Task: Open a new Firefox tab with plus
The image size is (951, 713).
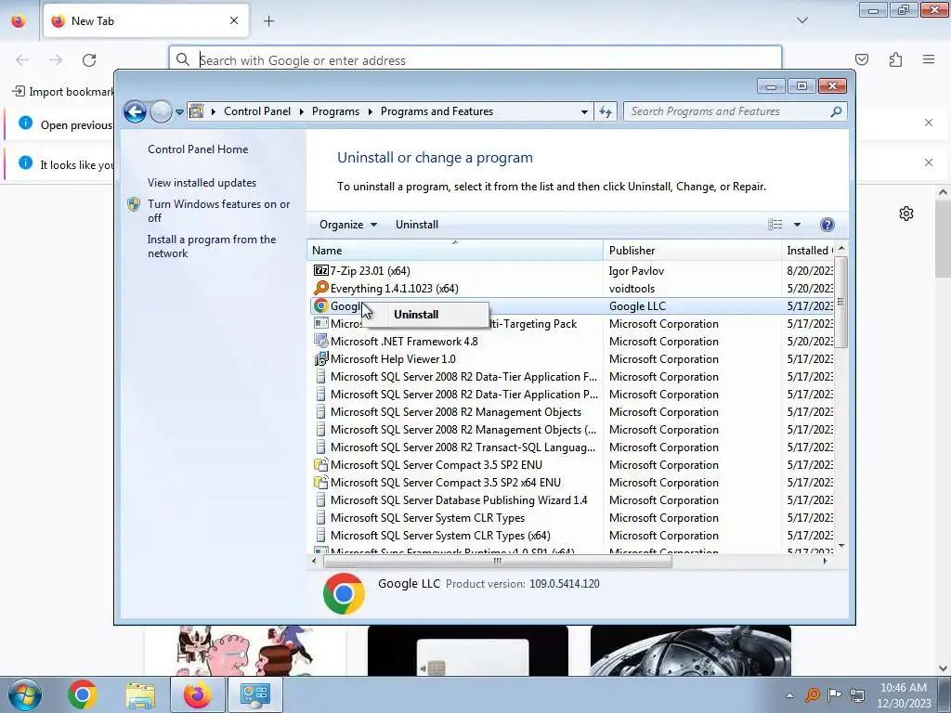Action: pyautogui.click(x=268, y=21)
